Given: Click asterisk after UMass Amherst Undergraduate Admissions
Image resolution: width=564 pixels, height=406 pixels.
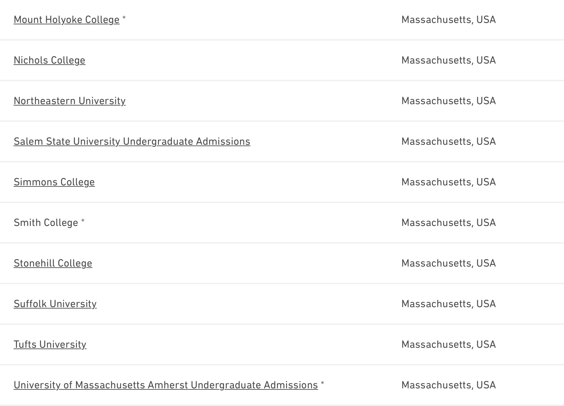Looking at the screenshot, I should pos(323,384).
